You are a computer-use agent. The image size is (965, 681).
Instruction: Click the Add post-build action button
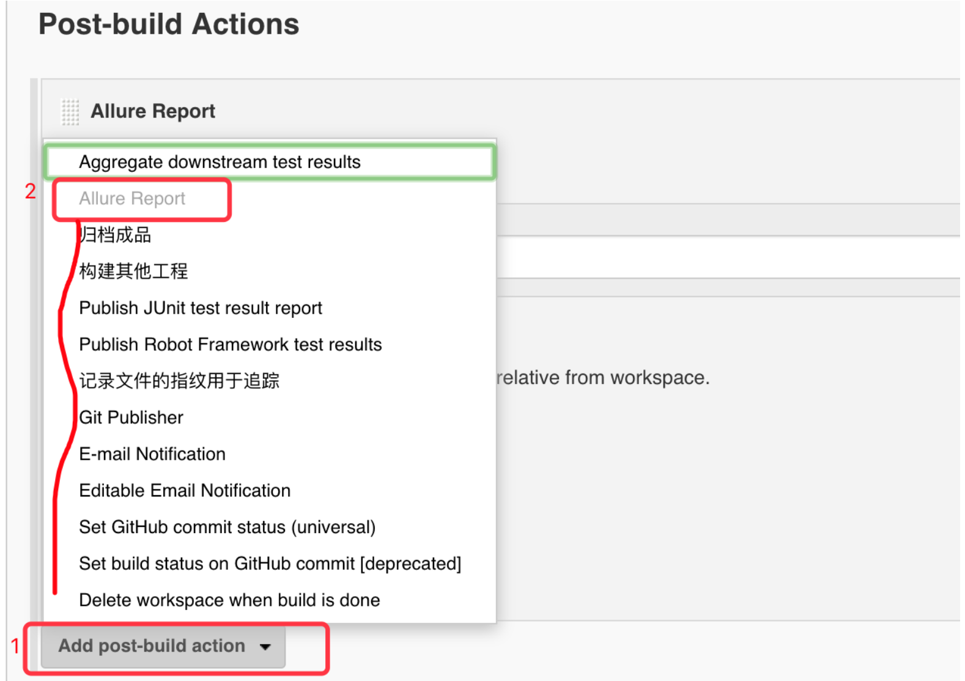point(152,646)
